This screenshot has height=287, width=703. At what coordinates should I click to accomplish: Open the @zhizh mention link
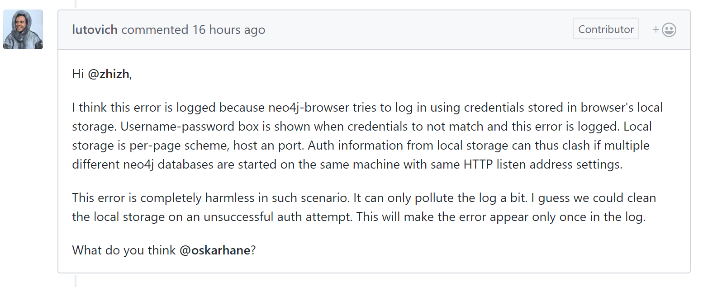pyautogui.click(x=109, y=75)
